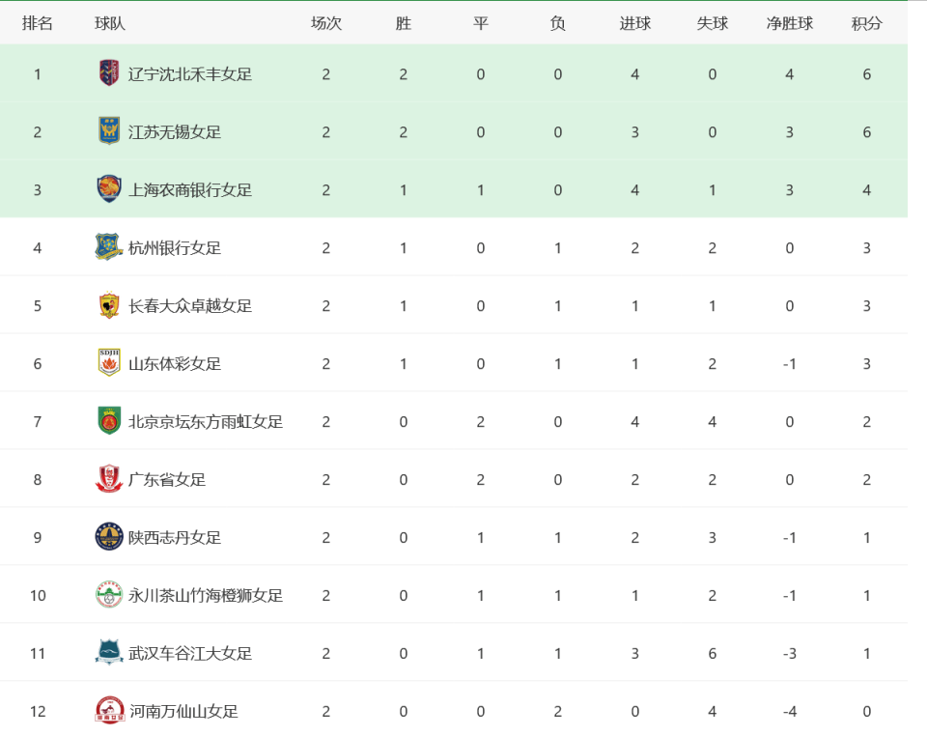Click the 北京京坛东方雨虹女足 green crest
The height and width of the screenshot is (736, 927).
[109, 421]
